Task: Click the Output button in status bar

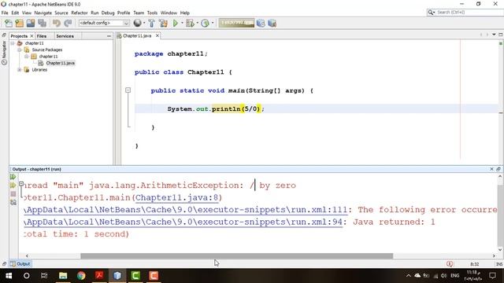Action: pyautogui.click(x=20, y=264)
